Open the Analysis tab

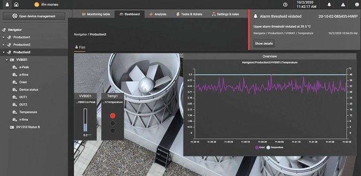point(158,14)
